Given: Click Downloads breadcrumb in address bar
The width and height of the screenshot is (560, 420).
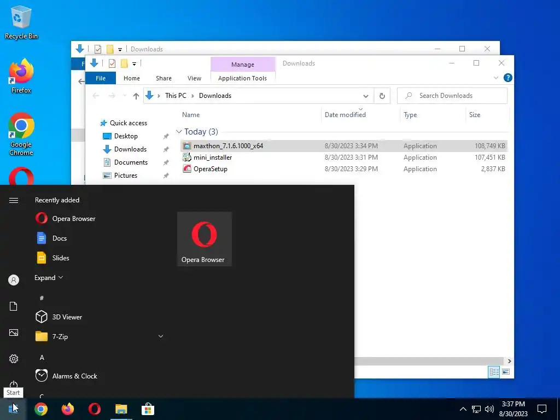Looking at the screenshot, I should point(215,96).
